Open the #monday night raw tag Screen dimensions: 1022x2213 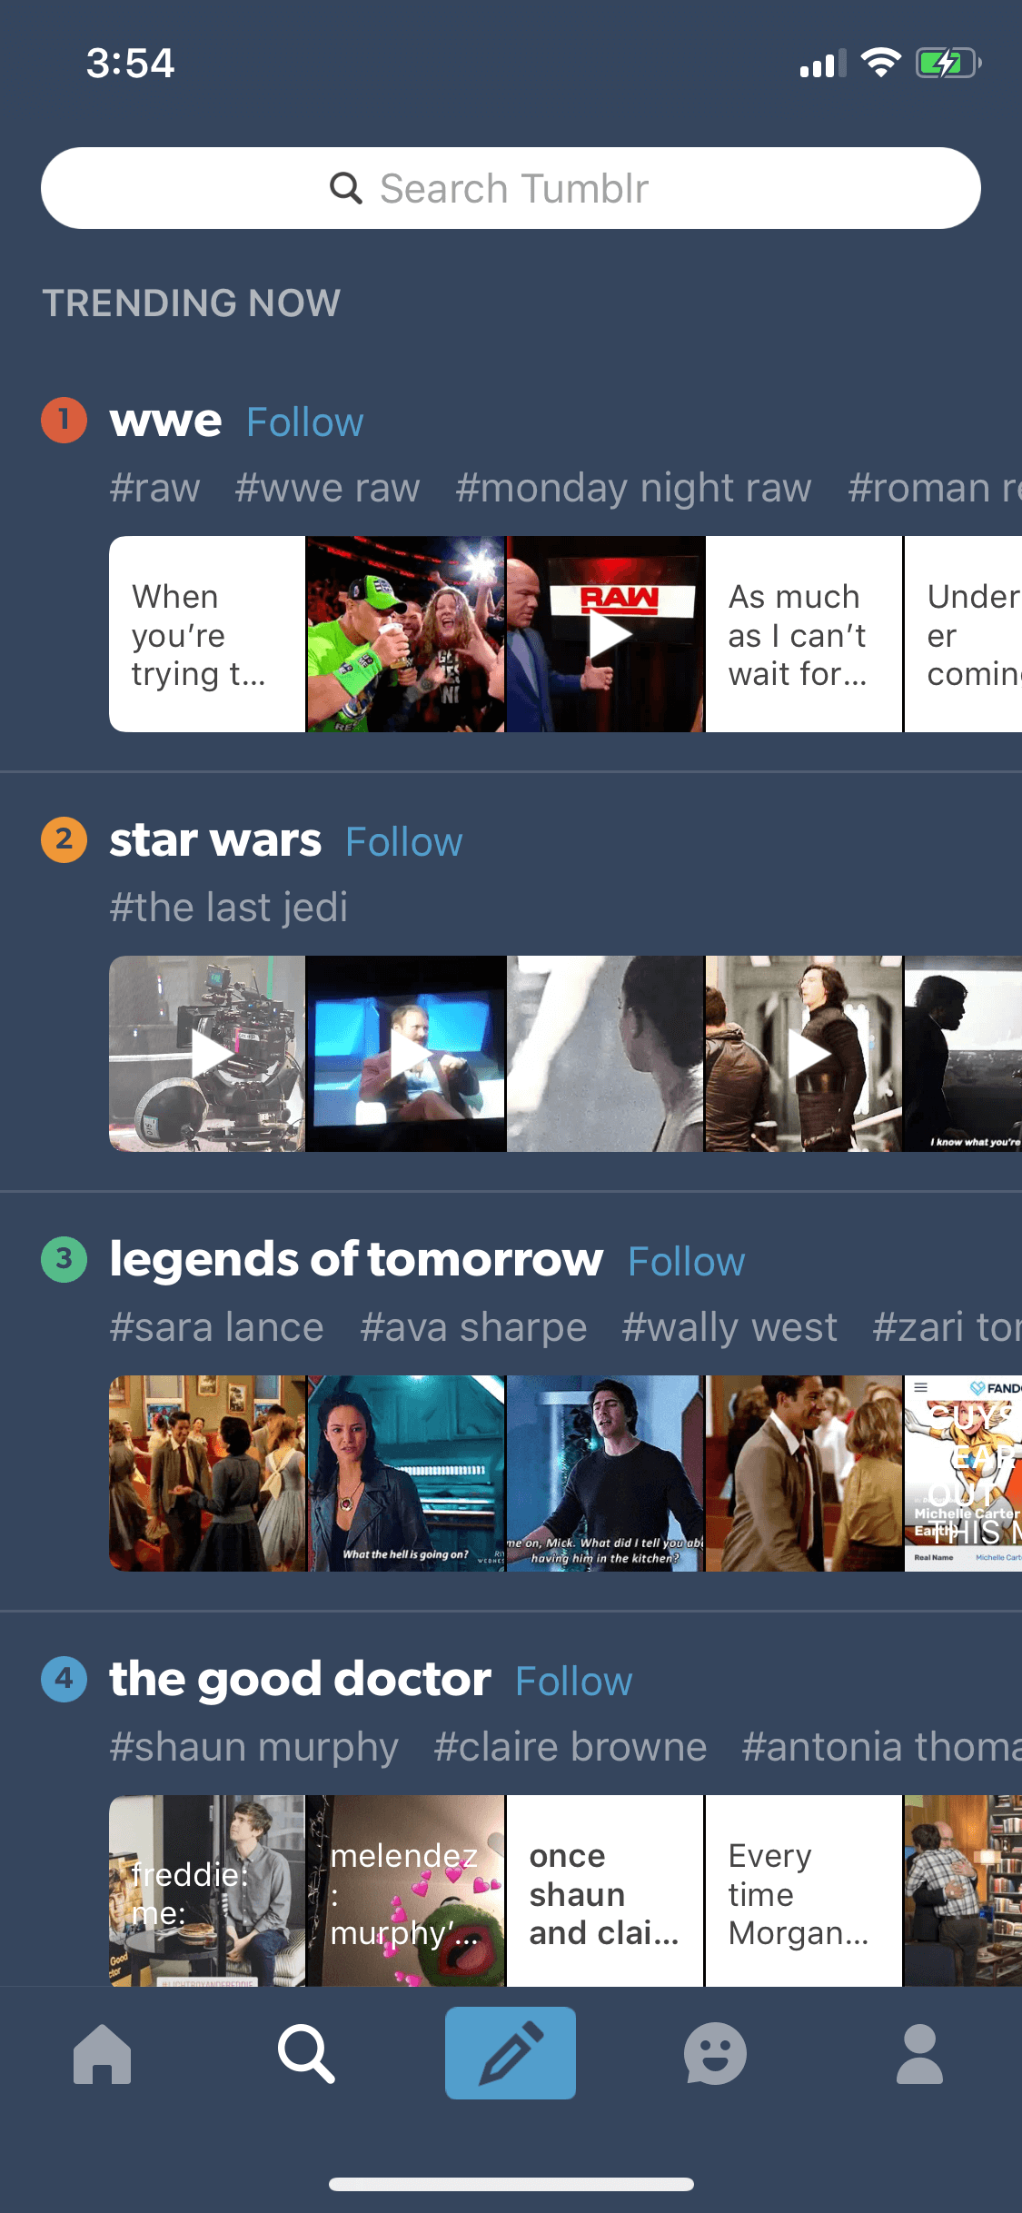(x=633, y=488)
